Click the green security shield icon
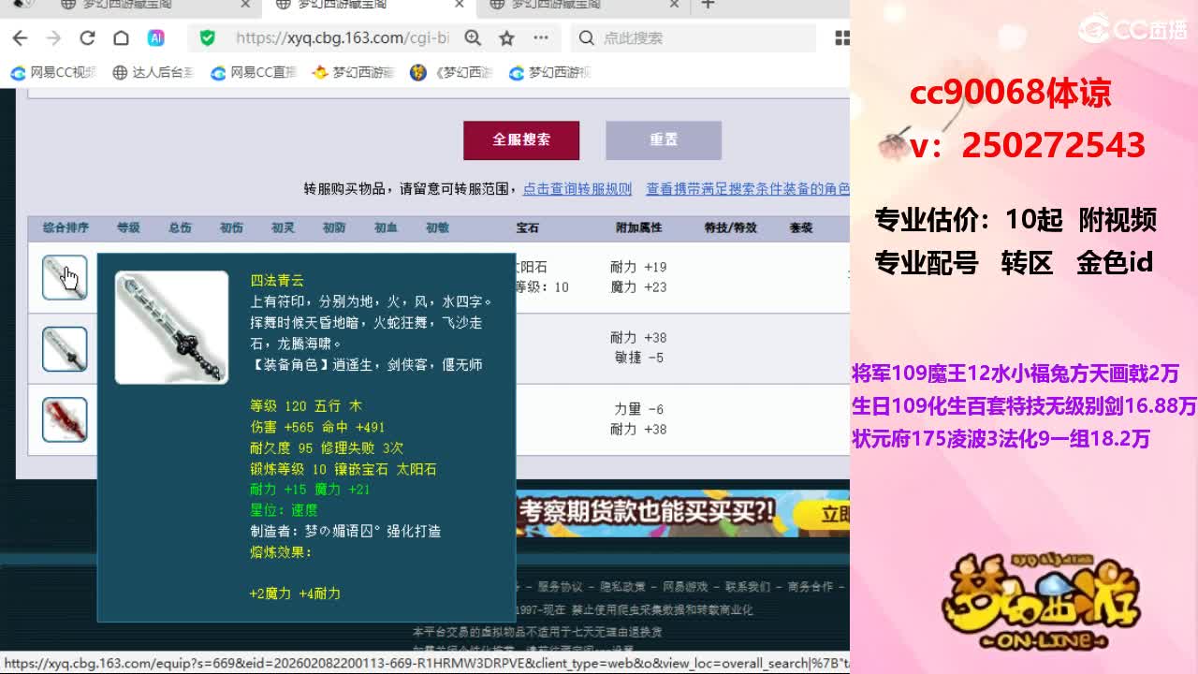 [208, 38]
